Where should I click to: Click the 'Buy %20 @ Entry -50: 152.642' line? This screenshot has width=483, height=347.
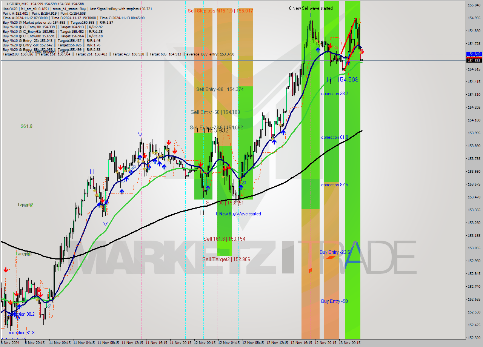pos(51,45)
